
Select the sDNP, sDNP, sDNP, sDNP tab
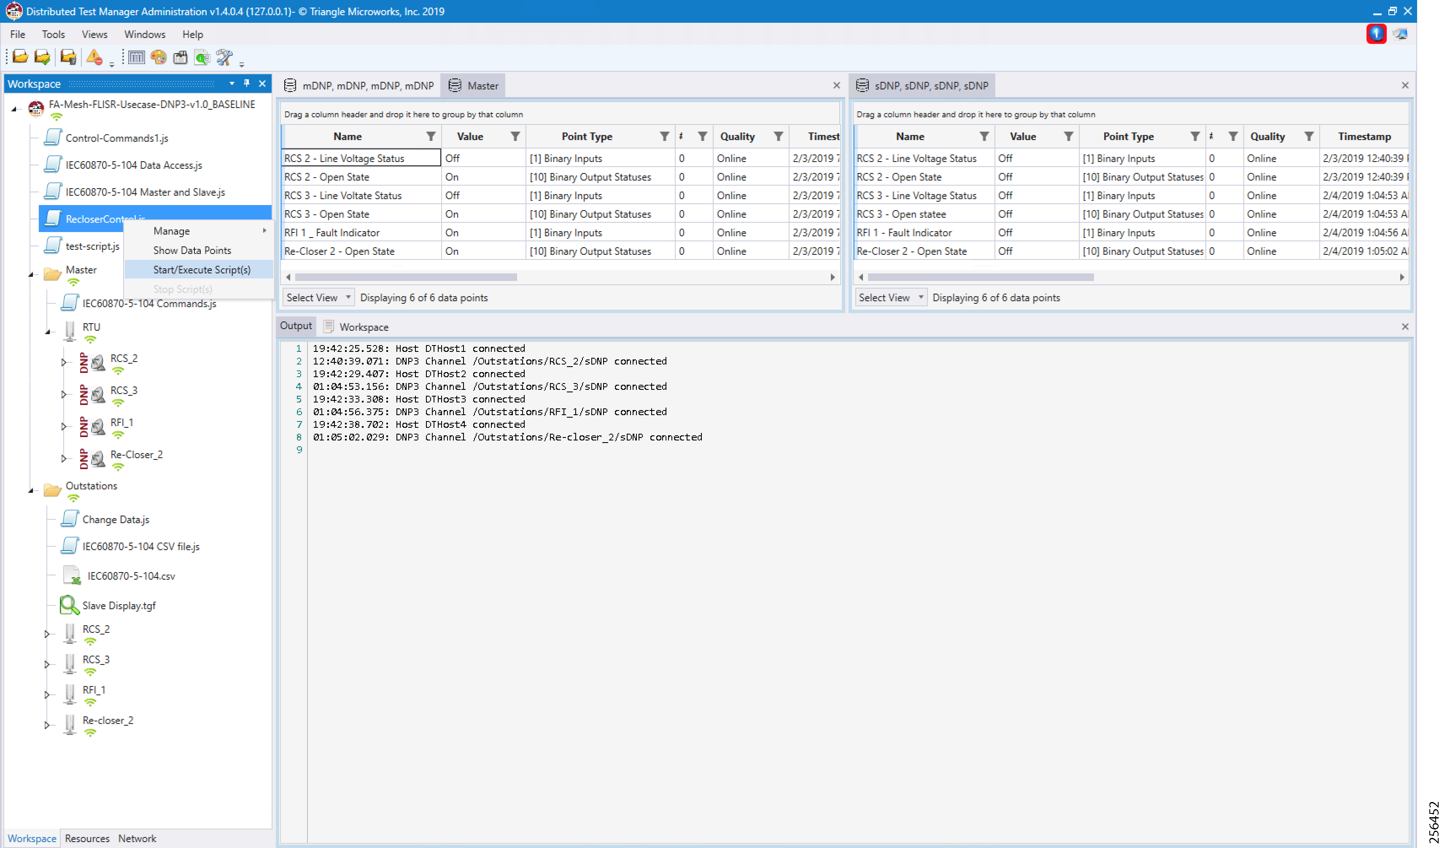[x=922, y=86]
